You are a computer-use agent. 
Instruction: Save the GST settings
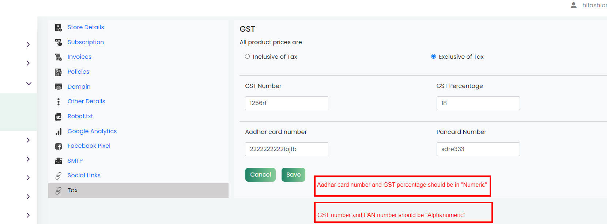(x=293, y=175)
